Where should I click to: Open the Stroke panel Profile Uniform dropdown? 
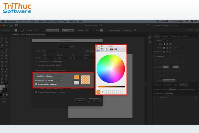170,80
